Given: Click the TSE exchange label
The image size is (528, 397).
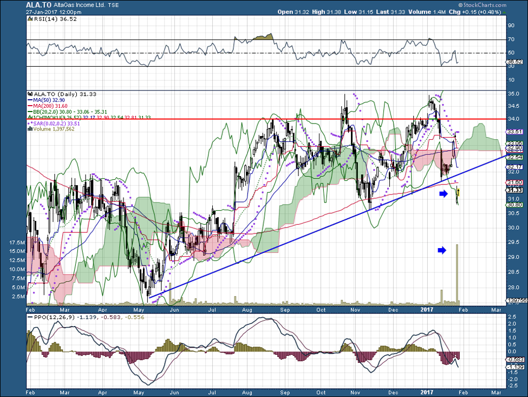Looking at the screenshot, I should coord(113,5).
